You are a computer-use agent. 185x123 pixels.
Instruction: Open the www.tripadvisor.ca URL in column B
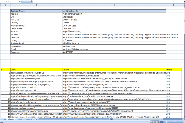[x=24, y=102]
